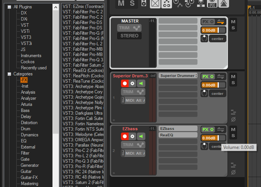This screenshot has width=261, height=187.
Task: Click EZbass volume fader 0.00dB
Action: [213, 138]
